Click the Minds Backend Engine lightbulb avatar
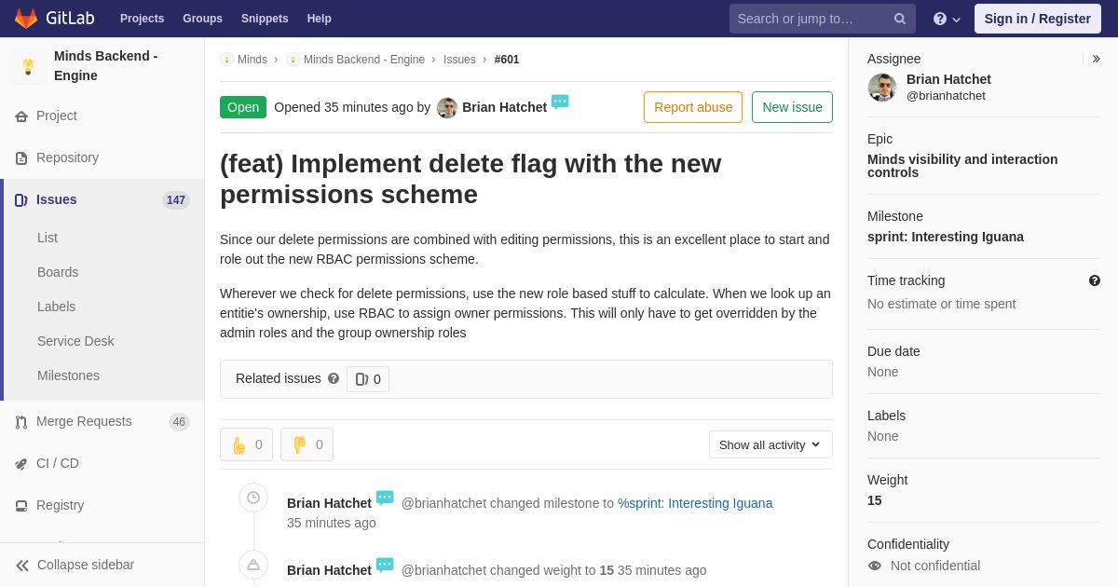The image size is (1118, 587). click(28, 66)
